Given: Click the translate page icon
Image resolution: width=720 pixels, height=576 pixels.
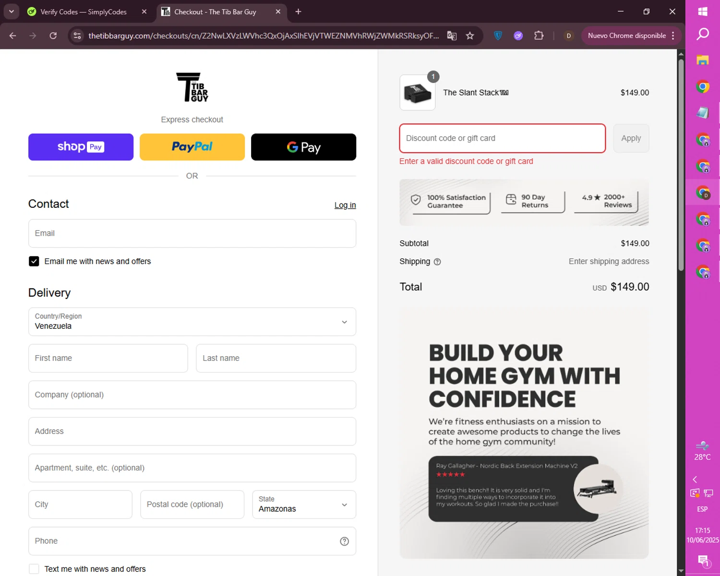Looking at the screenshot, I should 452,36.
